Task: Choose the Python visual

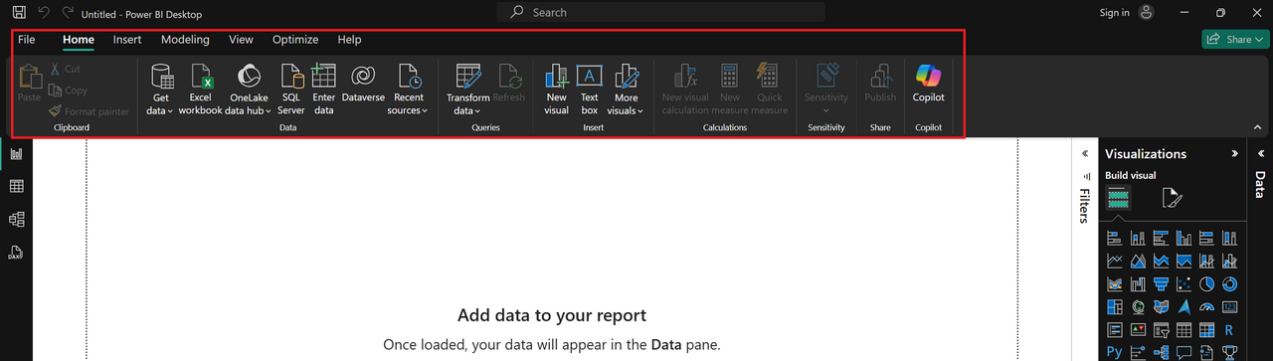Action: (x=1115, y=352)
